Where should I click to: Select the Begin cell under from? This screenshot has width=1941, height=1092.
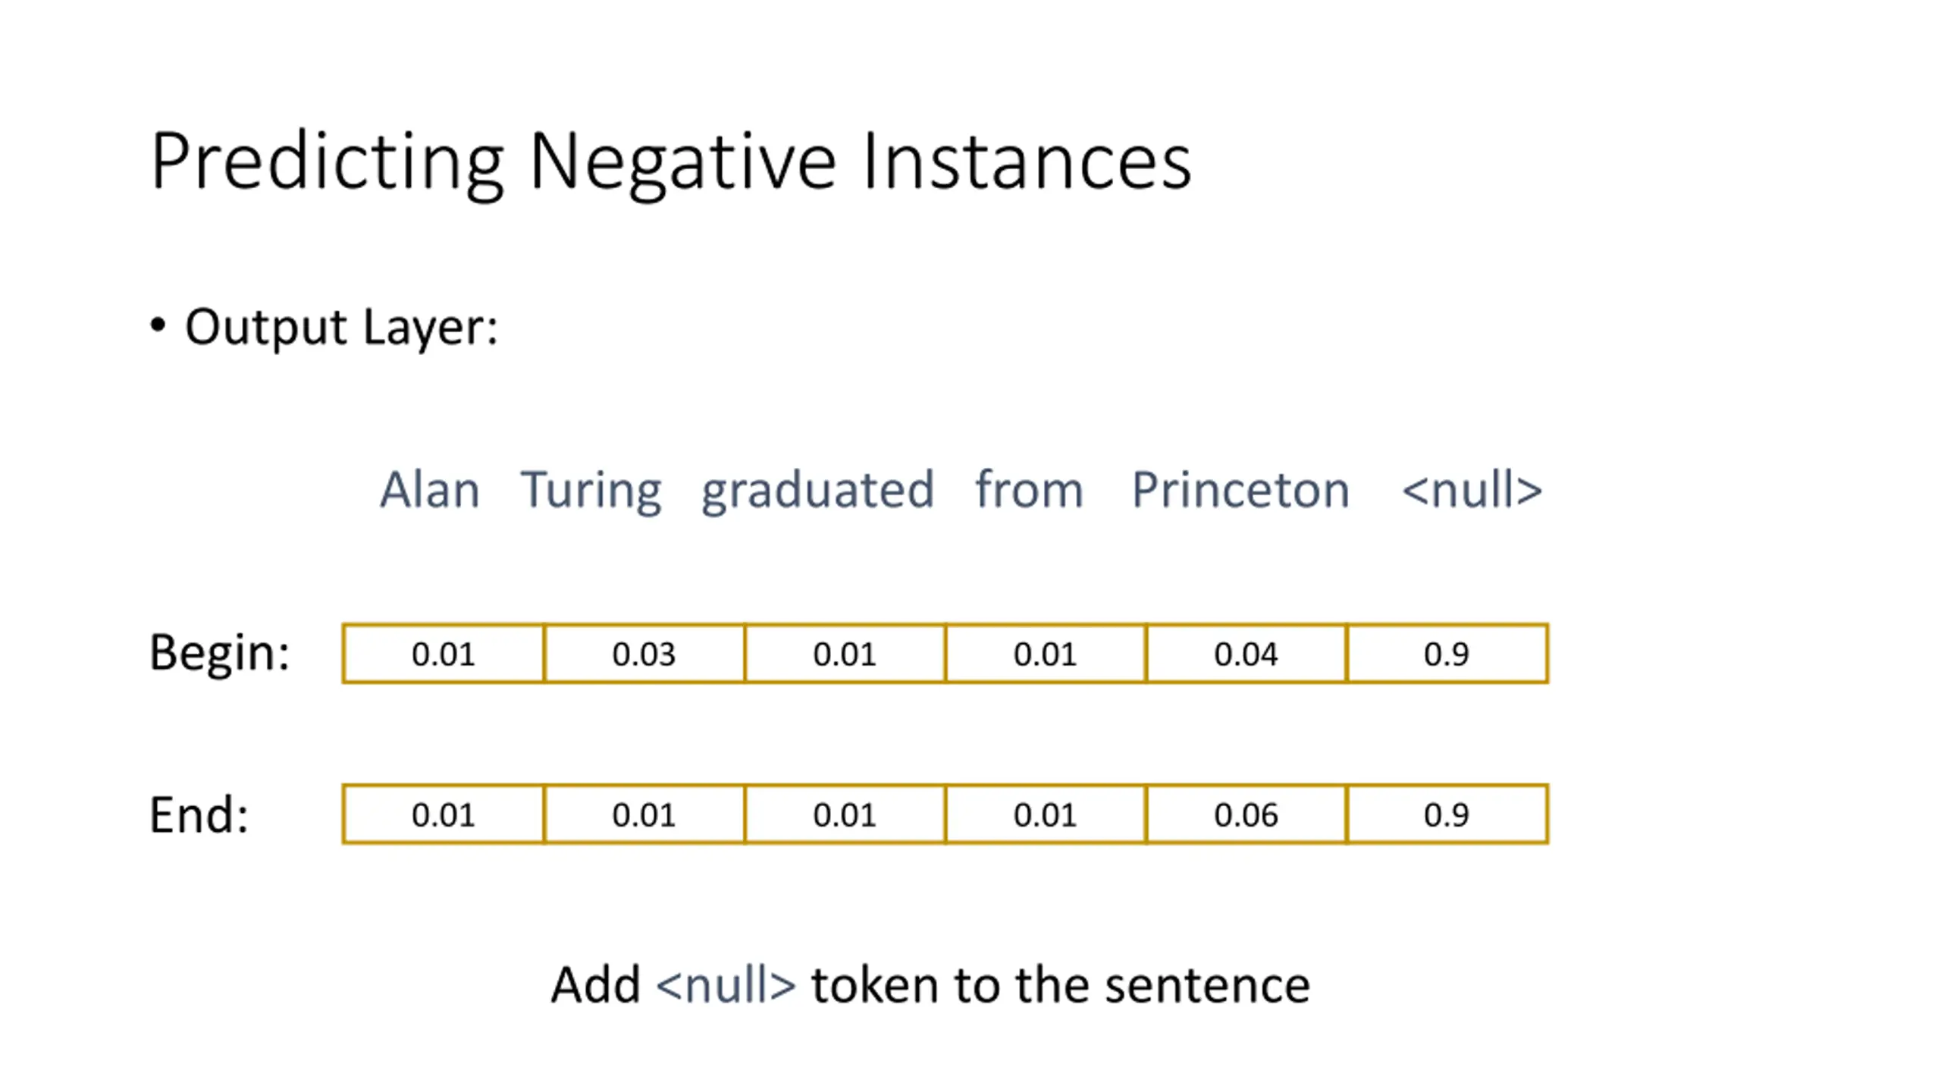[x=1046, y=654]
